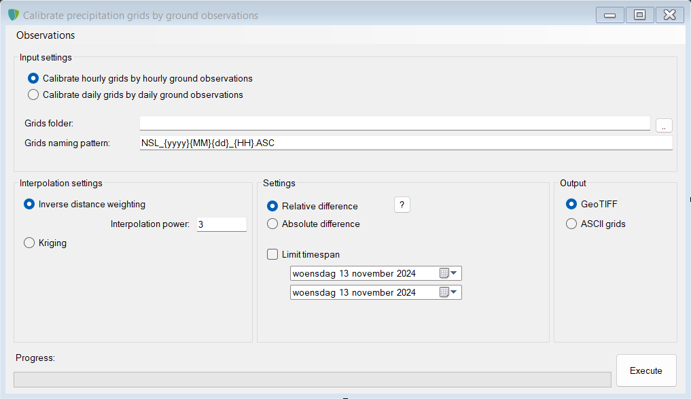Click the Interpolation power field
This screenshot has height=399, width=691.
pos(221,224)
